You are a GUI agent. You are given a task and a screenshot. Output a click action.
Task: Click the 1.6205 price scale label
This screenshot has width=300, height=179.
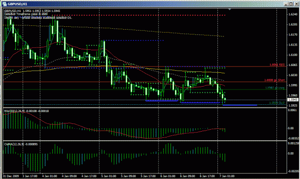click(x=293, y=24)
